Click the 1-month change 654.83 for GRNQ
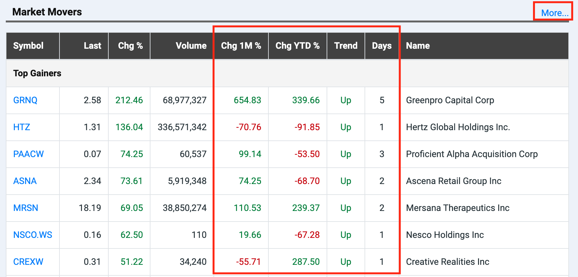Screen dimensions: 578x277 tap(248, 100)
